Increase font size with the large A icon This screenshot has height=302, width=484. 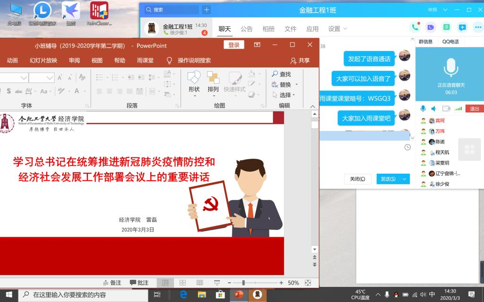[x=60, y=78]
